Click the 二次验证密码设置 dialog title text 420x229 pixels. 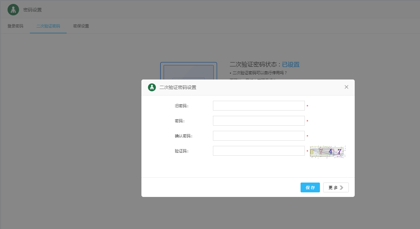(x=178, y=87)
